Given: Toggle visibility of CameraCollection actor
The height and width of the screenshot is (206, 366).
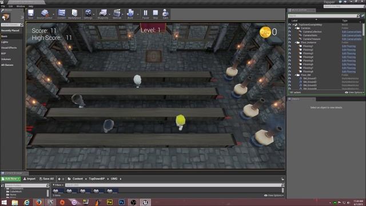Looking at the screenshot, I should coord(290,32).
